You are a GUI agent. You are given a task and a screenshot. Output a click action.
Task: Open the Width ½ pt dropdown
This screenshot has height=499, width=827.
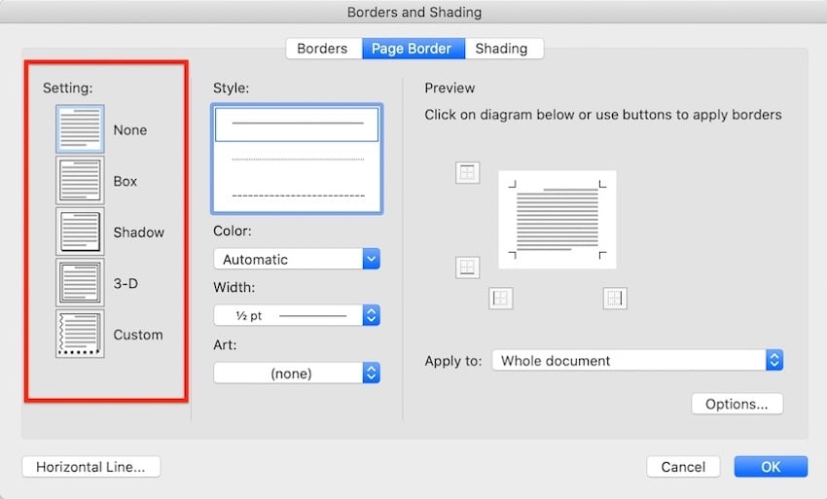[x=297, y=315]
